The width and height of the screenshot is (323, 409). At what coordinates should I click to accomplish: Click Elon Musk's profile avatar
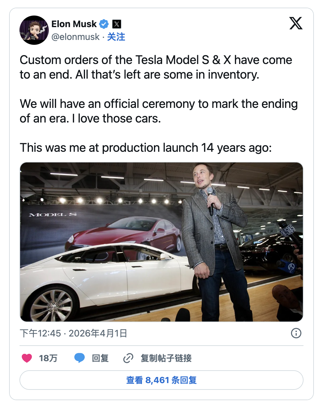pyautogui.click(x=34, y=30)
